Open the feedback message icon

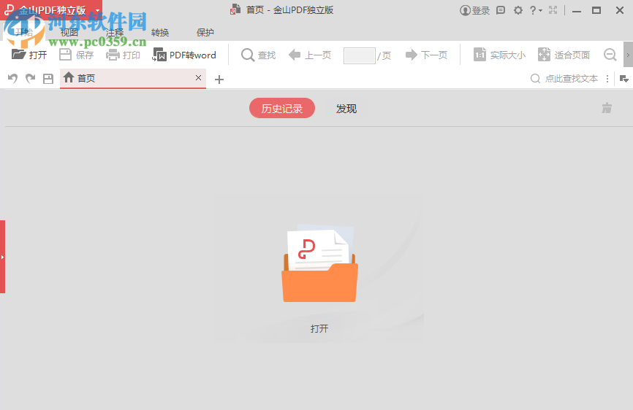coord(501,10)
